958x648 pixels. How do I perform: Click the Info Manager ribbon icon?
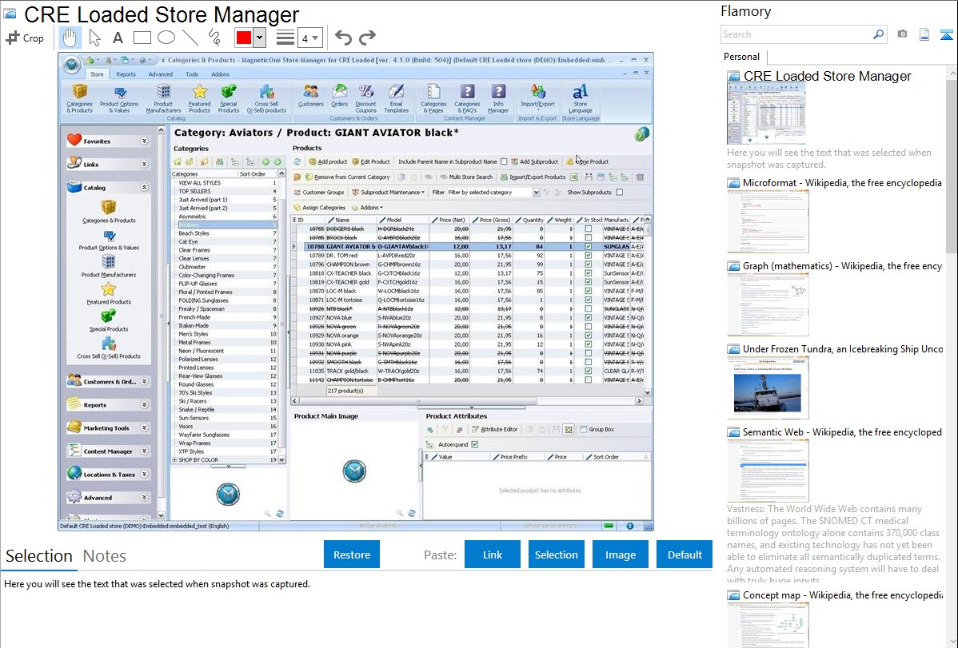coord(498,98)
